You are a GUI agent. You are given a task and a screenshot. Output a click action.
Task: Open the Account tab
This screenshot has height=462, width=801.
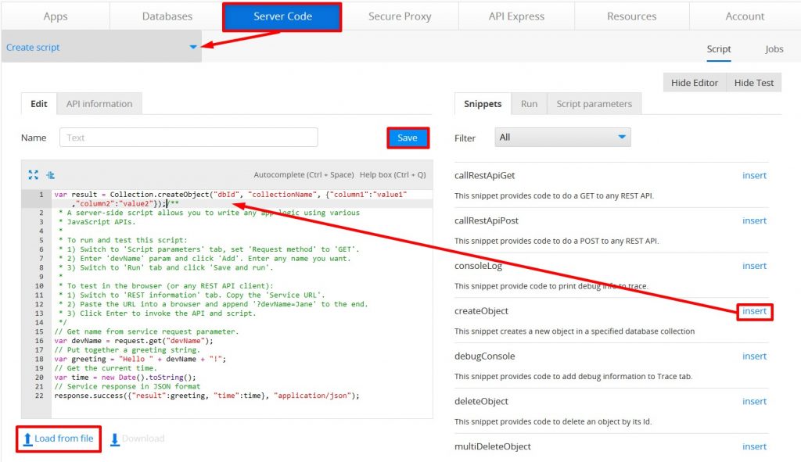coord(745,16)
